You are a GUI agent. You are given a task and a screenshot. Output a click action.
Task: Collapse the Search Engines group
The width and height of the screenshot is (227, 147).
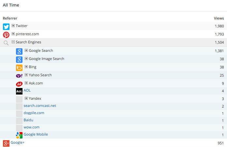tap(13, 42)
